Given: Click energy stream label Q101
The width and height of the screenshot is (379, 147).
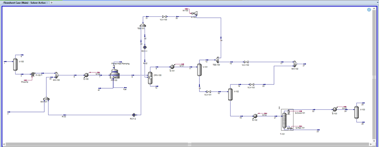Looking at the screenshot, I should [182, 65].
